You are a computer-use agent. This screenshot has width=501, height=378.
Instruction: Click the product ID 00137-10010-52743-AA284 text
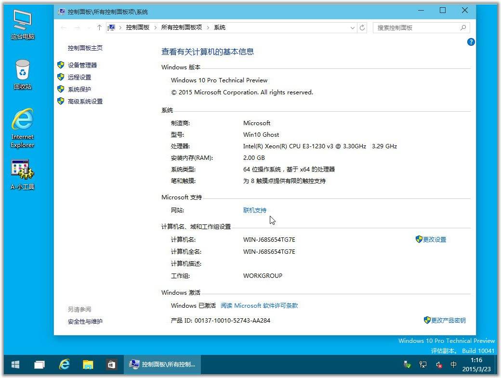[x=232, y=320]
